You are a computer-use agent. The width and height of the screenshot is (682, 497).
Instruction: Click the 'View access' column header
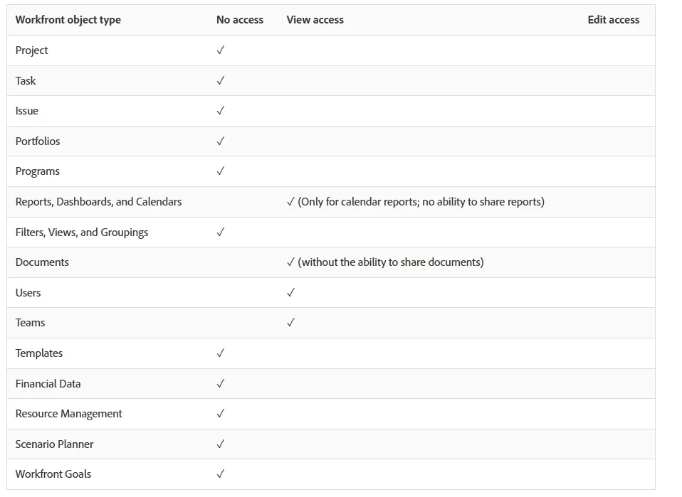[x=315, y=20]
